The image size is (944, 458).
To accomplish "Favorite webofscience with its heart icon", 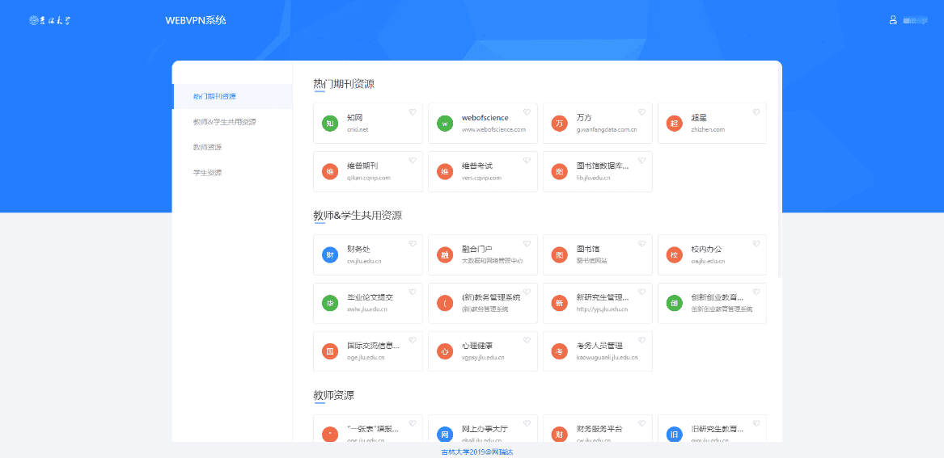I will click(x=527, y=111).
